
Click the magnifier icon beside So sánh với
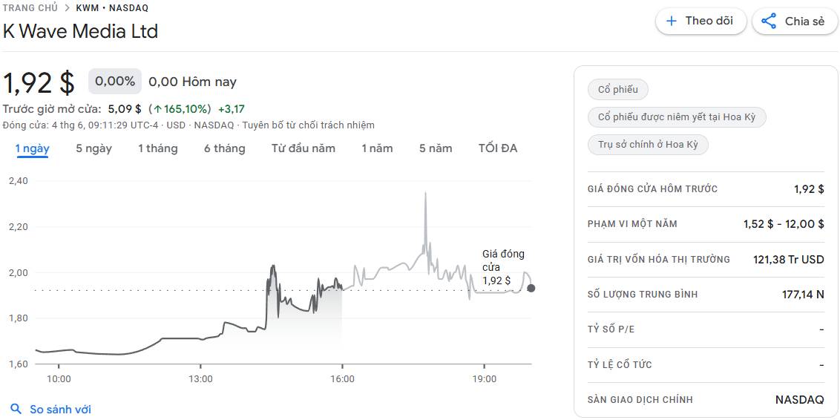(16, 410)
